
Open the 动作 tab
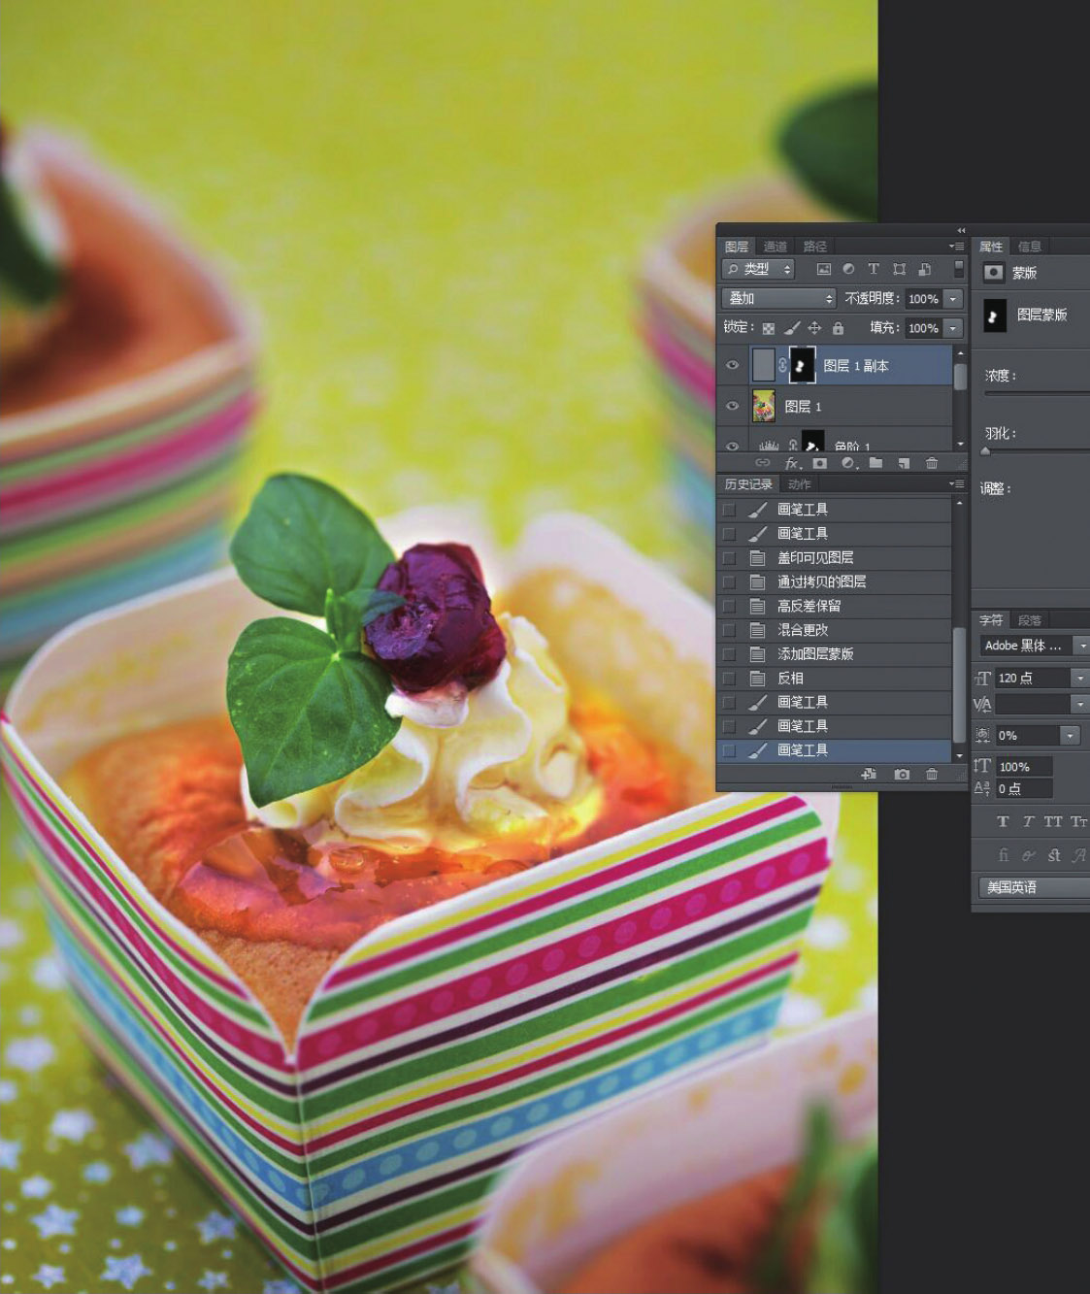800,484
